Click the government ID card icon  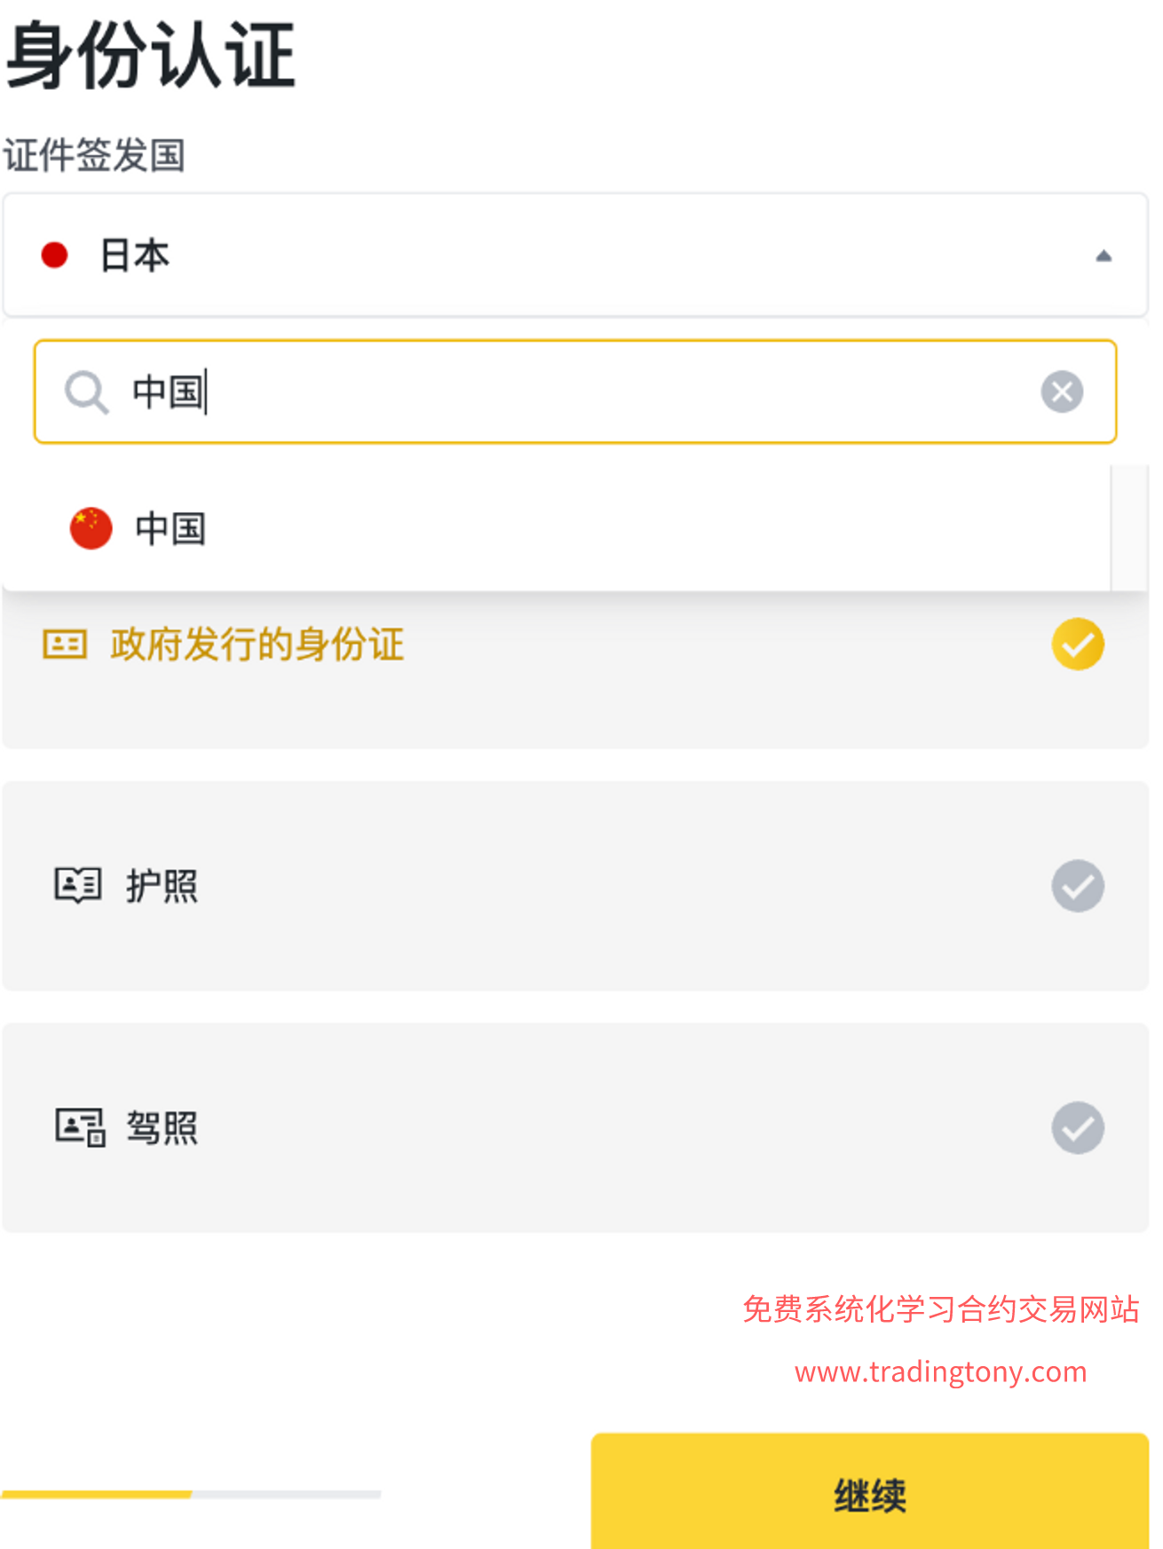coord(65,644)
